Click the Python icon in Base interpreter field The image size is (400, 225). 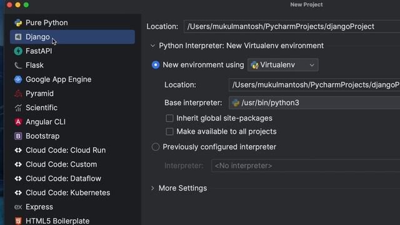click(236, 102)
